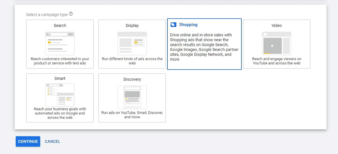
Task: Click the Search campaign illustration
Action: (x=60, y=43)
